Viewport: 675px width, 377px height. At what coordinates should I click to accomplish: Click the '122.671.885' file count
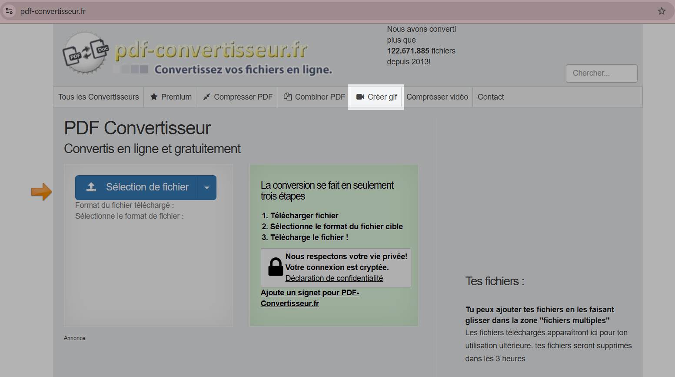pos(408,51)
